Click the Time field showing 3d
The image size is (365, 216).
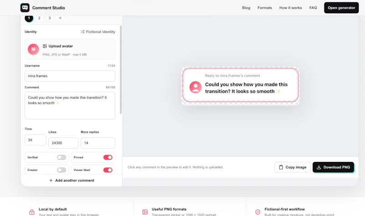pyautogui.click(x=36, y=140)
